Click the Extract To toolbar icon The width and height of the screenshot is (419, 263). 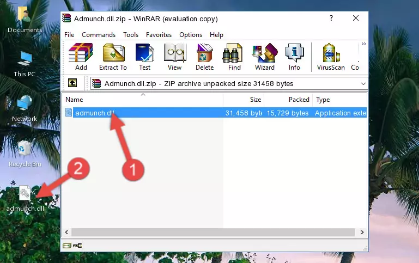point(113,57)
